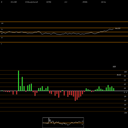Select MR axis label -100

[125, 113]
